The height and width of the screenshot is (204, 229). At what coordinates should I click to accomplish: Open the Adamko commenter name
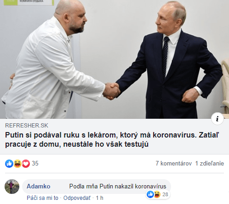pyautogui.click(x=39, y=186)
